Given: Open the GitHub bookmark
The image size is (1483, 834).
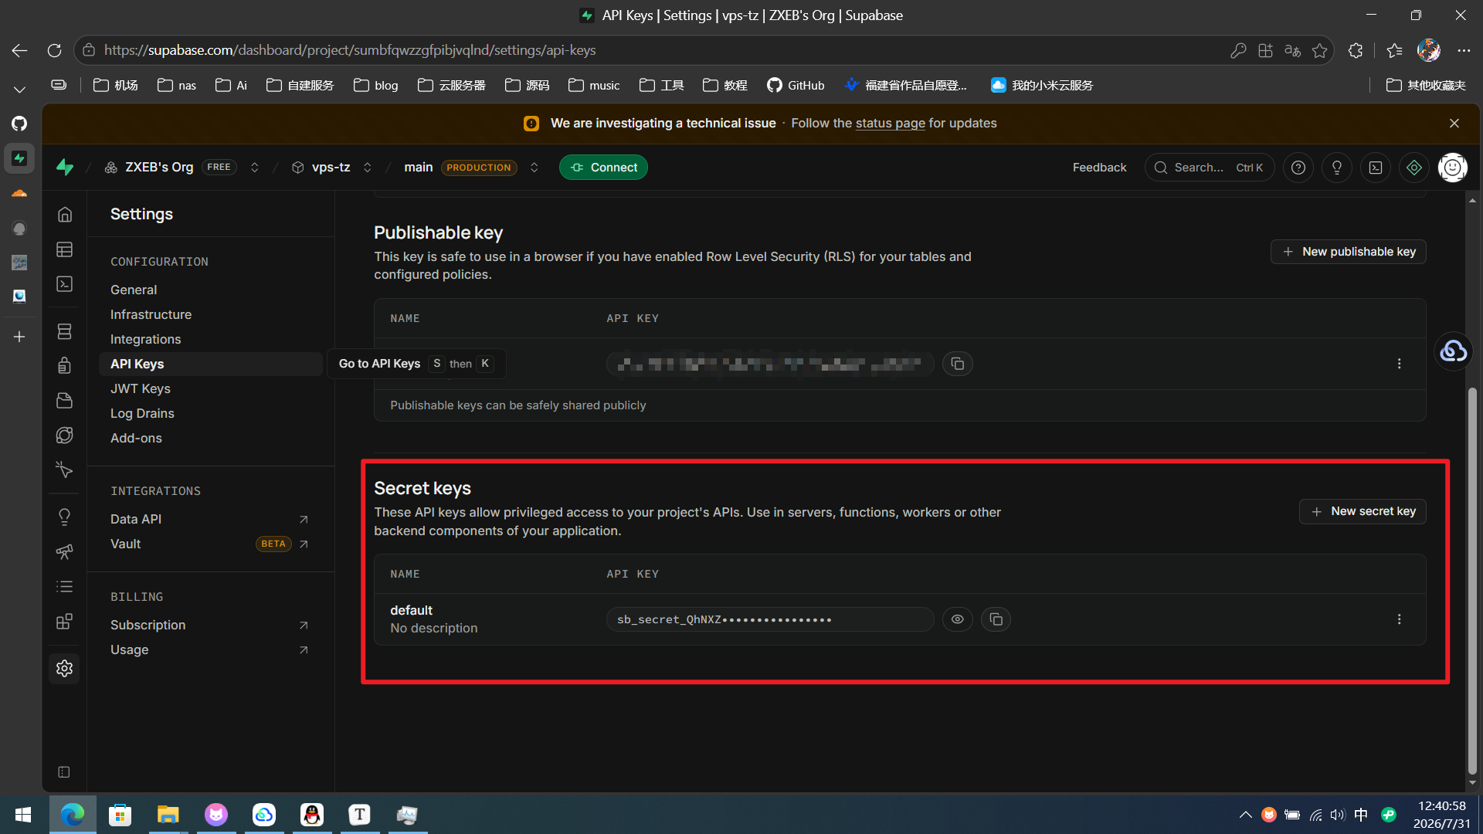Looking at the screenshot, I should tap(796, 85).
